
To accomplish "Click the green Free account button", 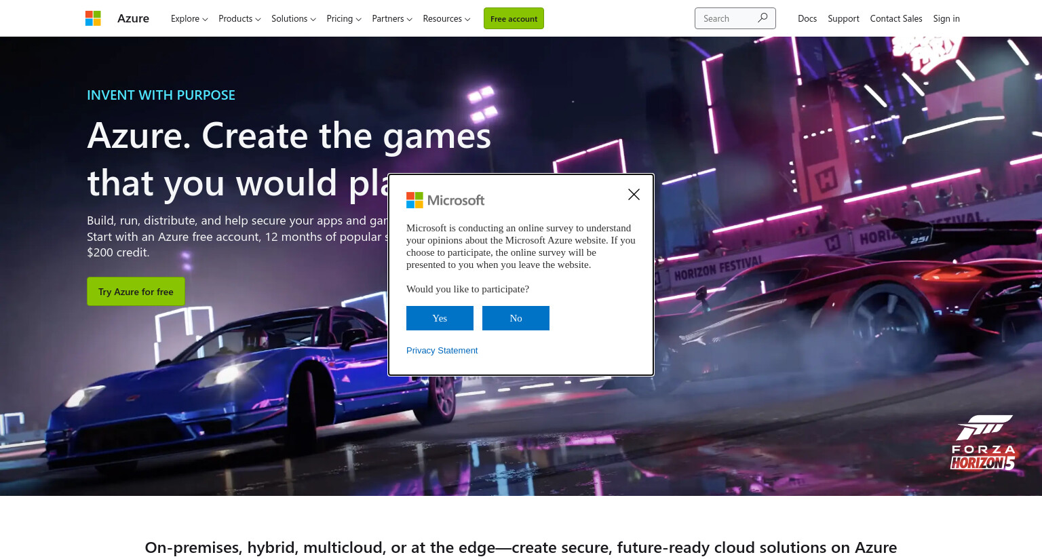I will pyautogui.click(x=514, y=18).
